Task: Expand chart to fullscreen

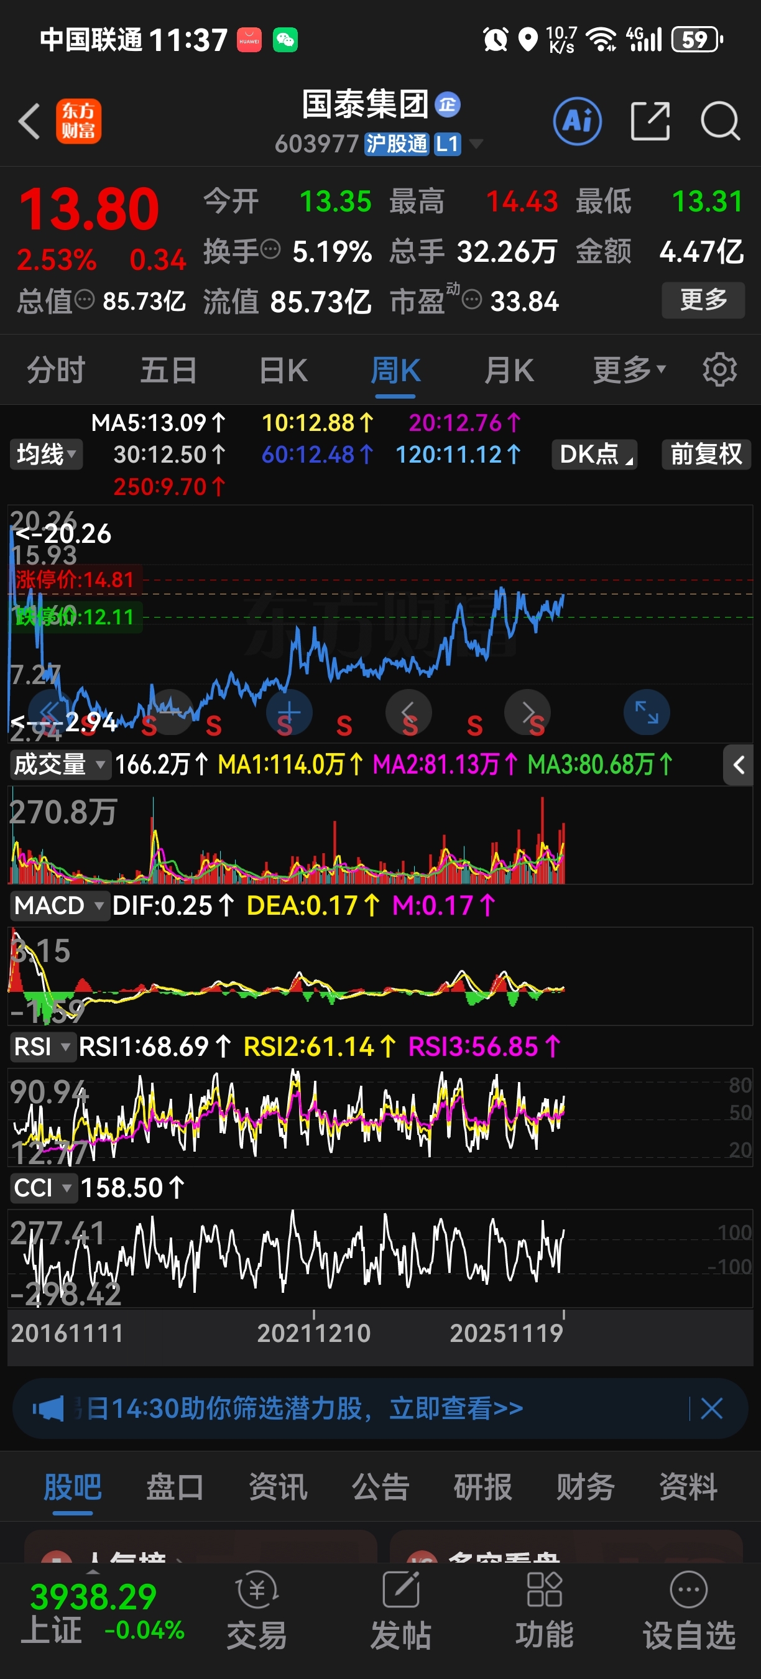Action: (x=647, y=712)
